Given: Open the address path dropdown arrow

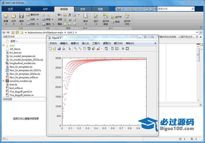Looking at the screenshot, I should click(197, 32).
